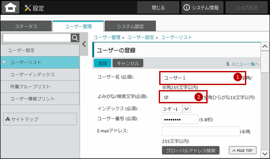270x159 pixels.
Task: Click the info circle icon on システム情報
Action: pos(186,8)
